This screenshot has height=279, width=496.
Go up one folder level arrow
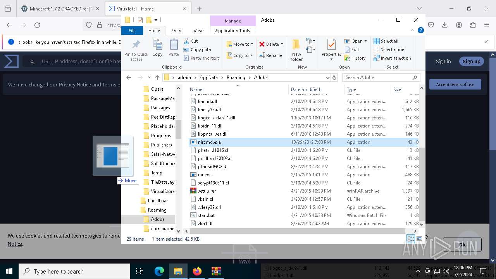click(157, 77)
